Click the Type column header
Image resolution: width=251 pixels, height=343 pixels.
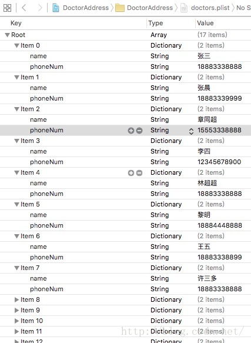155,23
